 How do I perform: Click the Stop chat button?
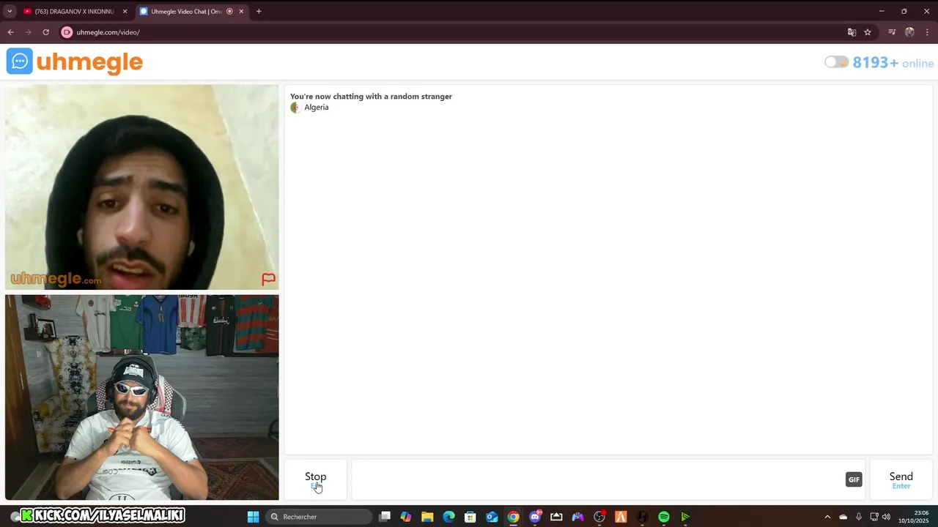(316, 479)
